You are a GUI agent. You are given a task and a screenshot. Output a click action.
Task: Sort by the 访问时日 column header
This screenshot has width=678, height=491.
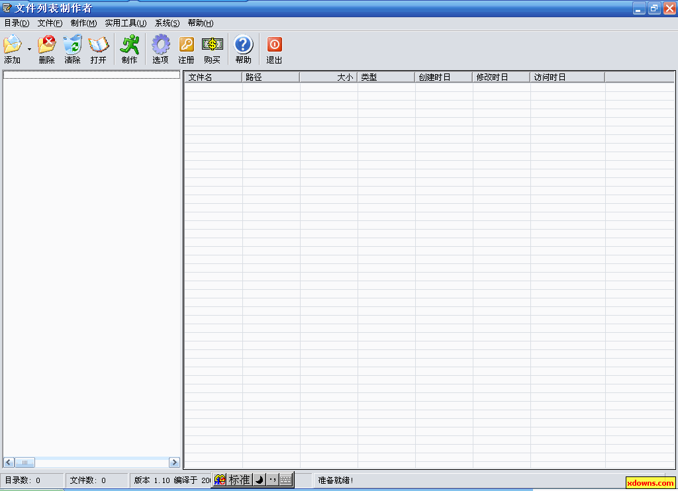(x=567, y=77)
